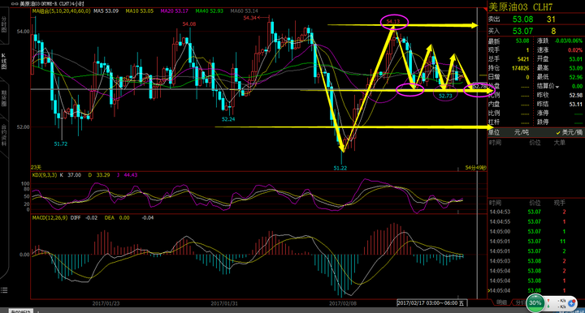Open the 分时图 side tab
This screenshot has width=585, height=313.
(4, 24)
